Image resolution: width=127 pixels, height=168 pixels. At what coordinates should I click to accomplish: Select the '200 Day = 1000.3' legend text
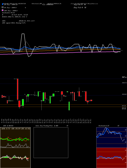click(x=11, y=11)
